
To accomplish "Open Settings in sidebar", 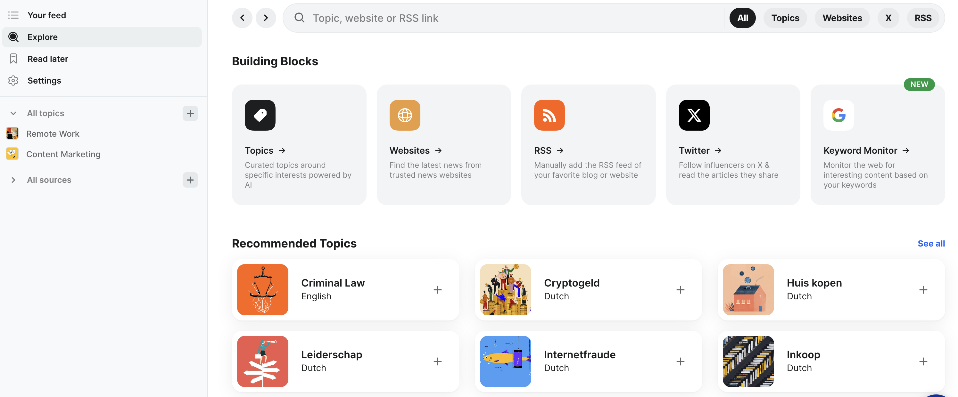I will click(x=102, y=81).
